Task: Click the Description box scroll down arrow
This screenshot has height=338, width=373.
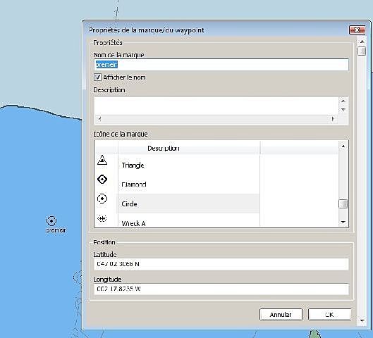Action: pos(343,110)
